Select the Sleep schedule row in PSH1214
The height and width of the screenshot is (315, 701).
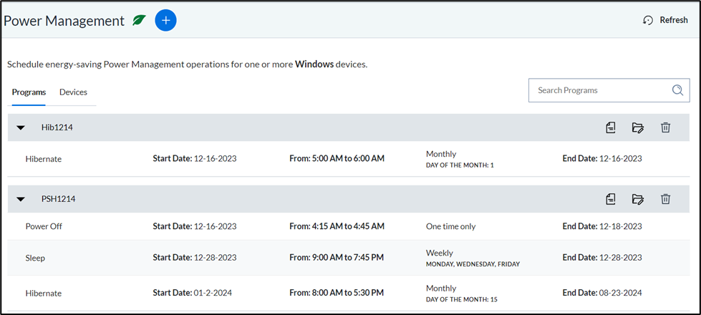pos(349,258)
